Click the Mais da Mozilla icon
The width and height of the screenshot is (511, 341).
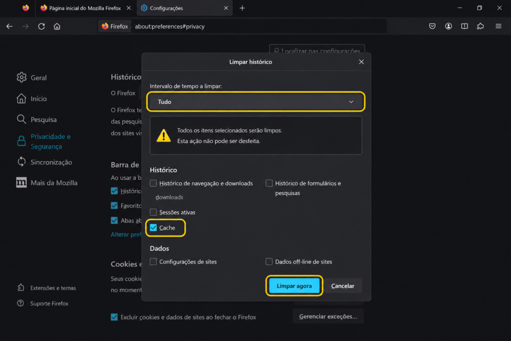pyautogui.click(x=21, y=183)
